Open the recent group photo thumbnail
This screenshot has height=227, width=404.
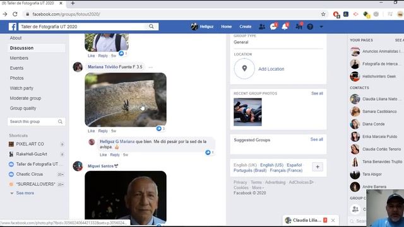coord(247,112)
